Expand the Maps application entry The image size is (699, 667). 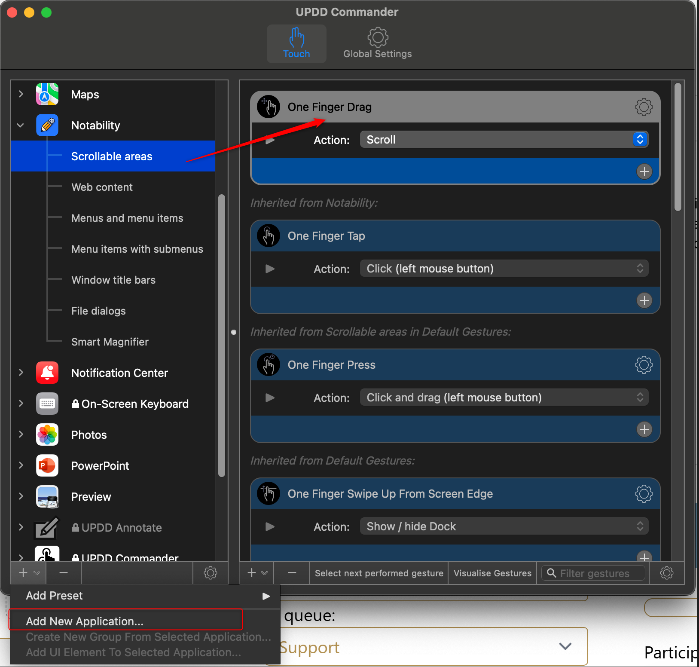[21, 94]
